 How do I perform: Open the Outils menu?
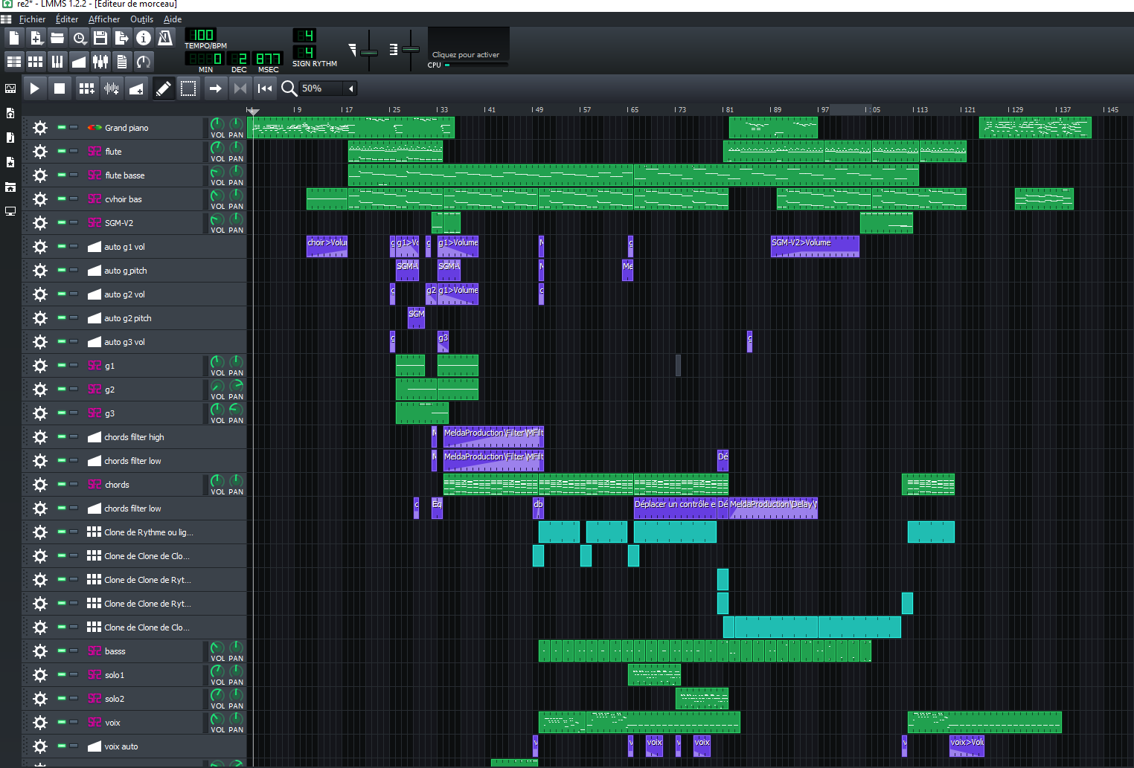(x=141, y=19)
